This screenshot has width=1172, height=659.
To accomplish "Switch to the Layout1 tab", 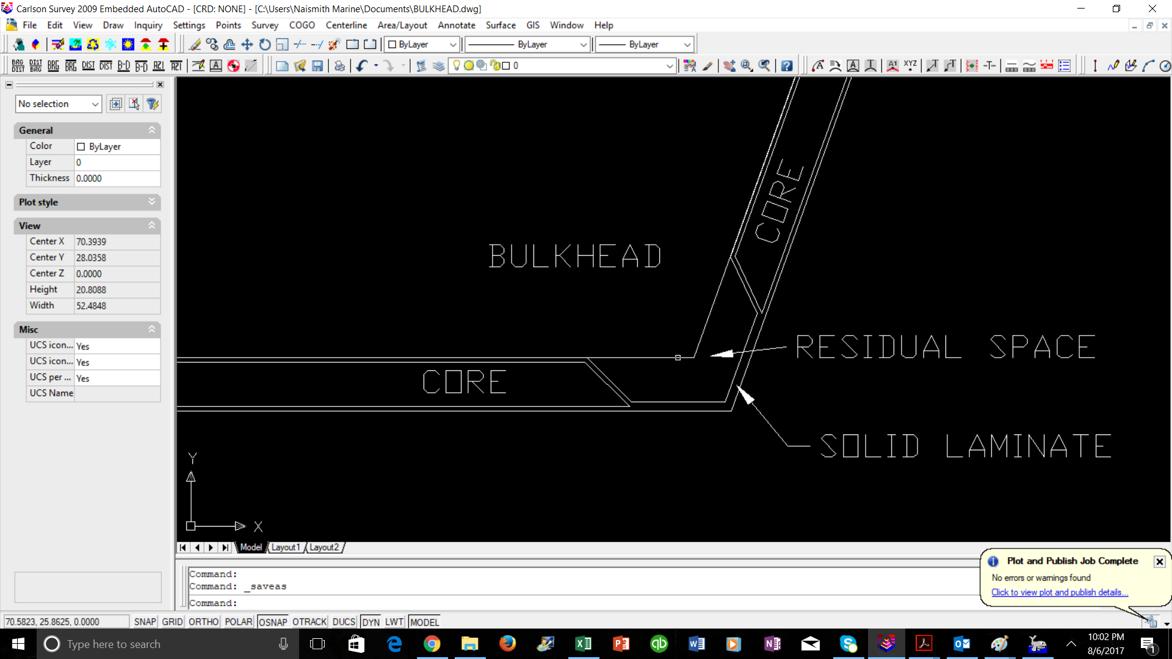I will click(286, 547).
